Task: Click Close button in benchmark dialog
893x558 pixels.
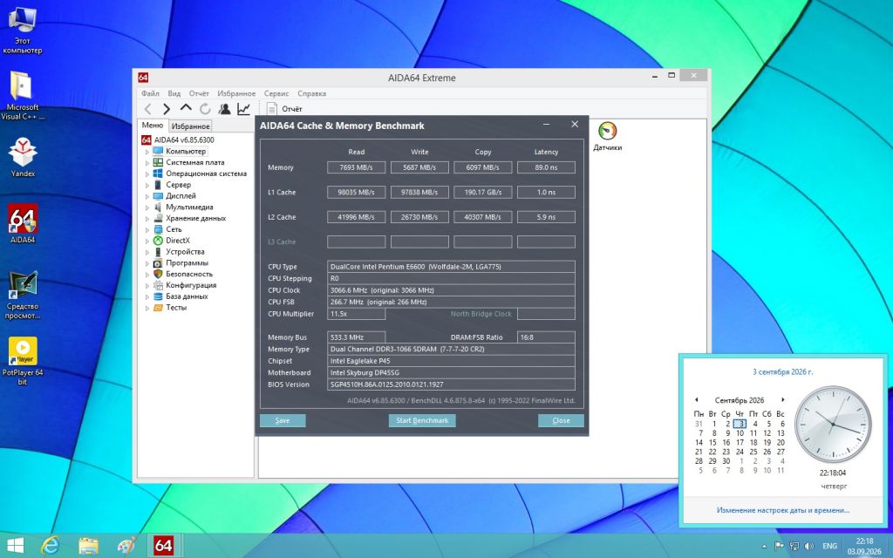Action: point(561,420)
